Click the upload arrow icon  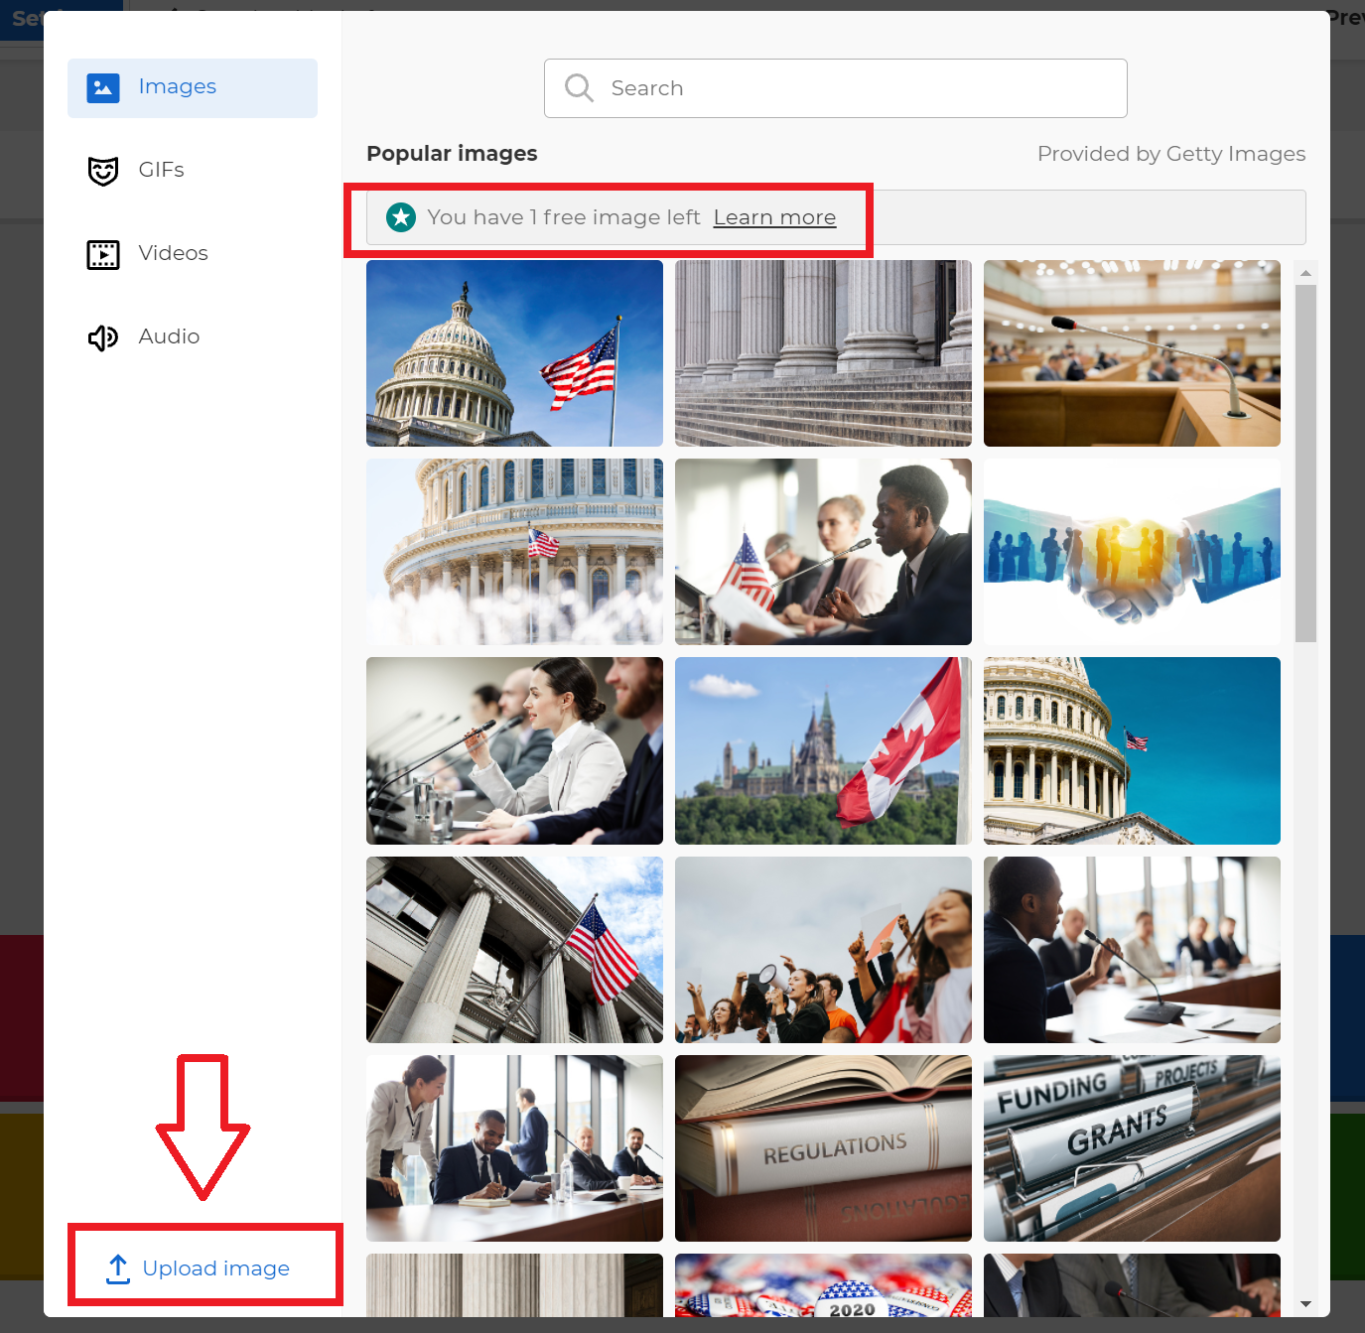pos(118,1268)
